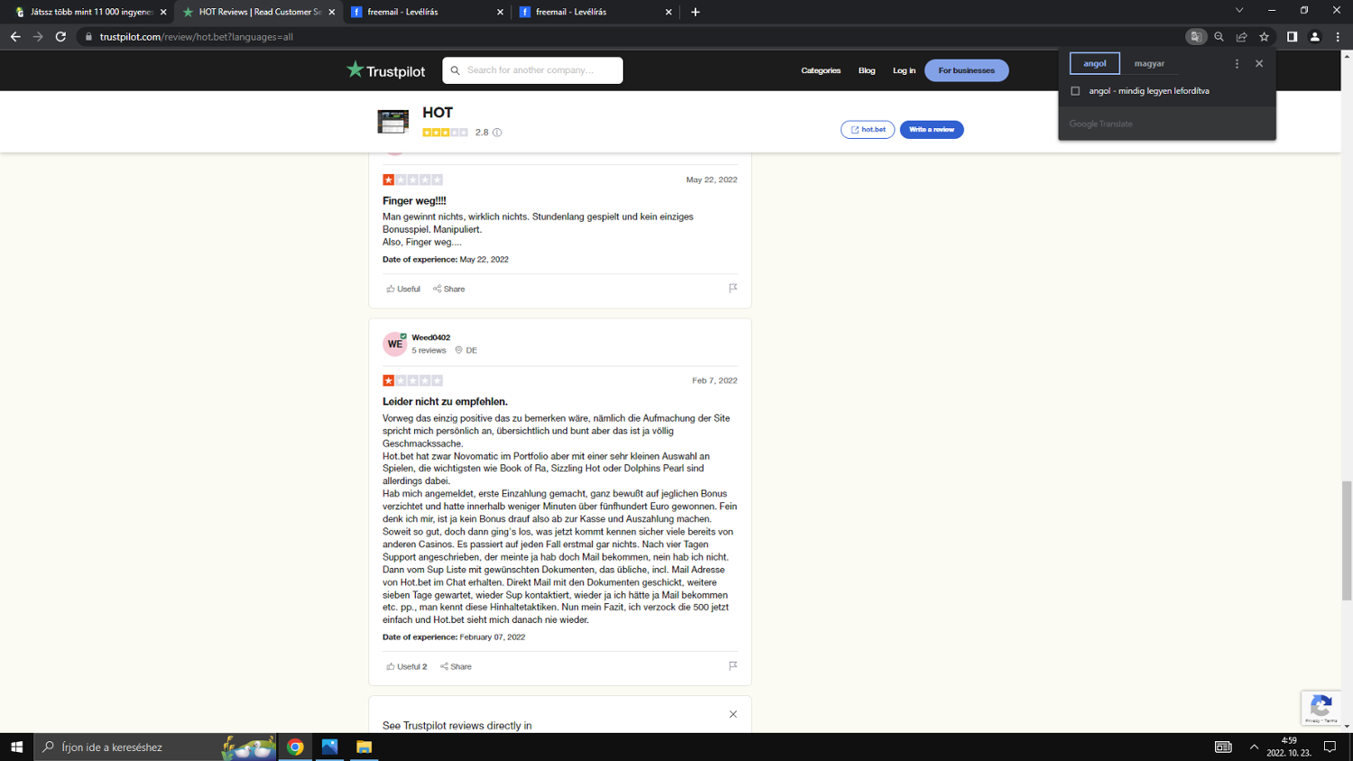
Task: Open the Weed0402 reviewer profile name
Action: point(431,337)
